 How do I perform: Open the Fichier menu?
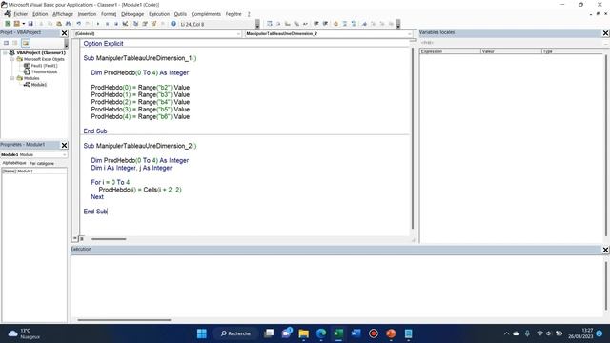pos(21,14)
